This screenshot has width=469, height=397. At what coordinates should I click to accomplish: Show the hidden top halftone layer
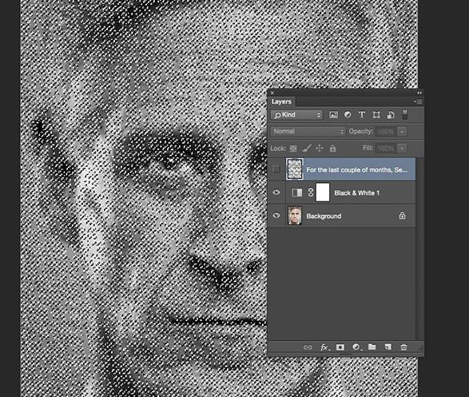coord(276,169)
